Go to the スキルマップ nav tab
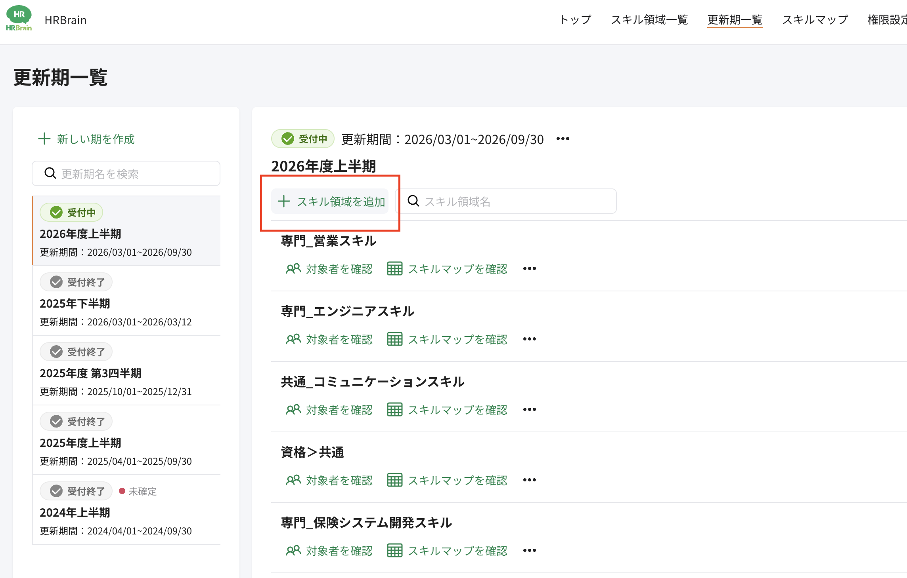907x578 pixels. (815, 20)
